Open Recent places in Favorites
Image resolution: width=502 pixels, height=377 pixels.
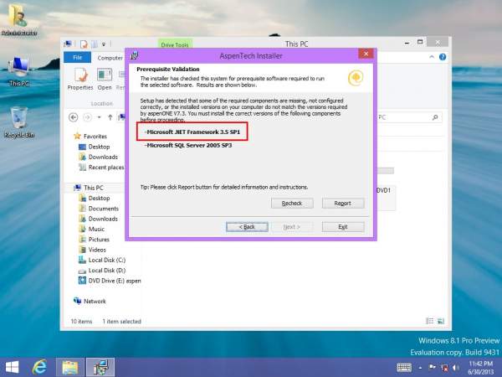pyautogui.click(x=101, y=167)
